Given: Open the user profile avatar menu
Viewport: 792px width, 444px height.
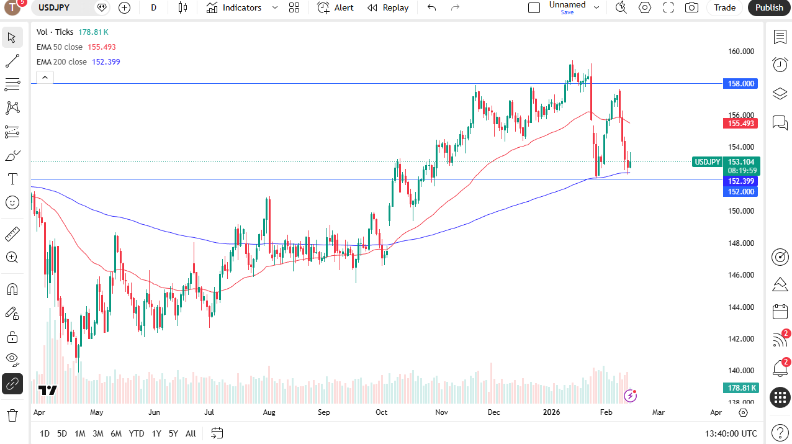Looking at the screenshot, I should 12,7.
